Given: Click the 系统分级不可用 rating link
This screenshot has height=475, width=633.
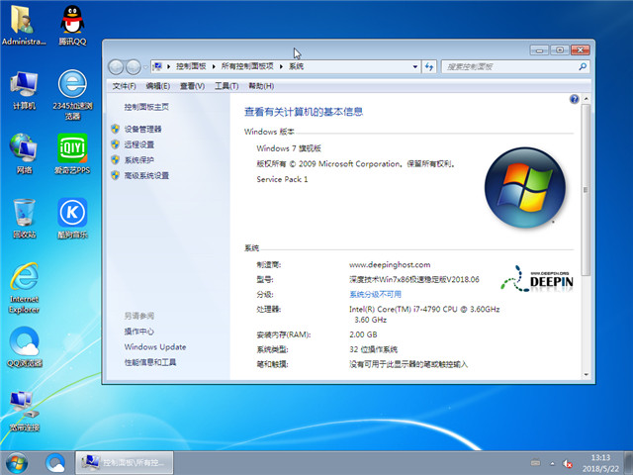Looking at the screenshot, I should coord(375,294).
